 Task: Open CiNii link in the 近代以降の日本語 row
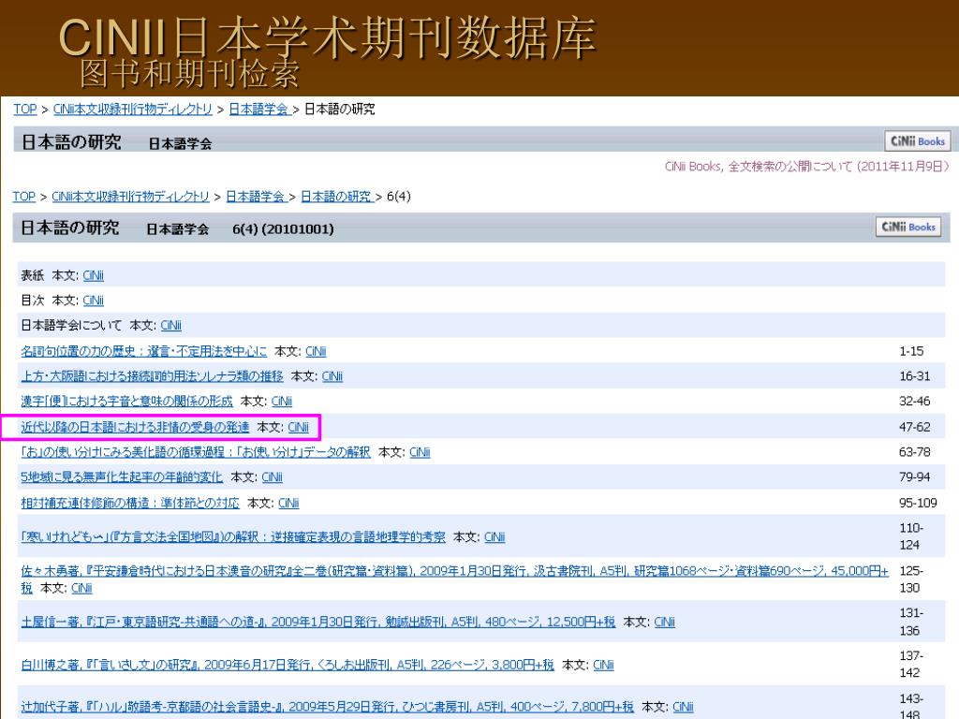point(298,427)
